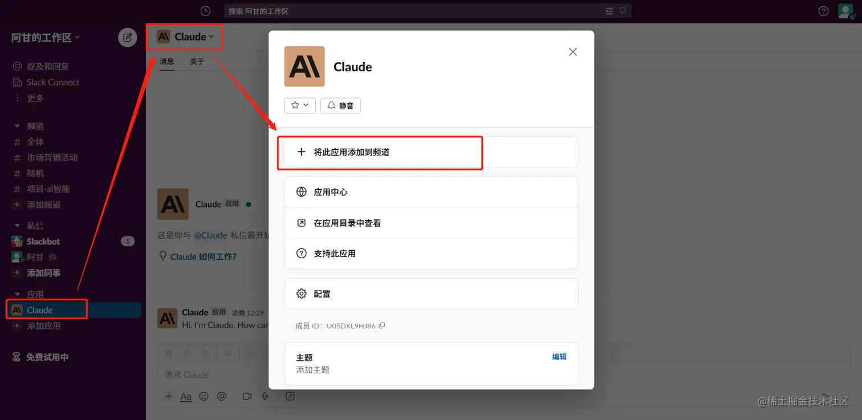
Task: Switch to the 关于 tab
Action: 197,61
